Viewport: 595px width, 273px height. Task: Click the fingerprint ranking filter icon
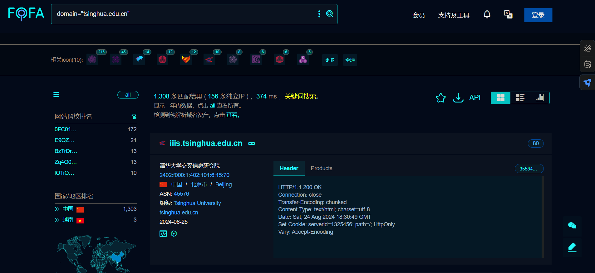tap(134, 117)
